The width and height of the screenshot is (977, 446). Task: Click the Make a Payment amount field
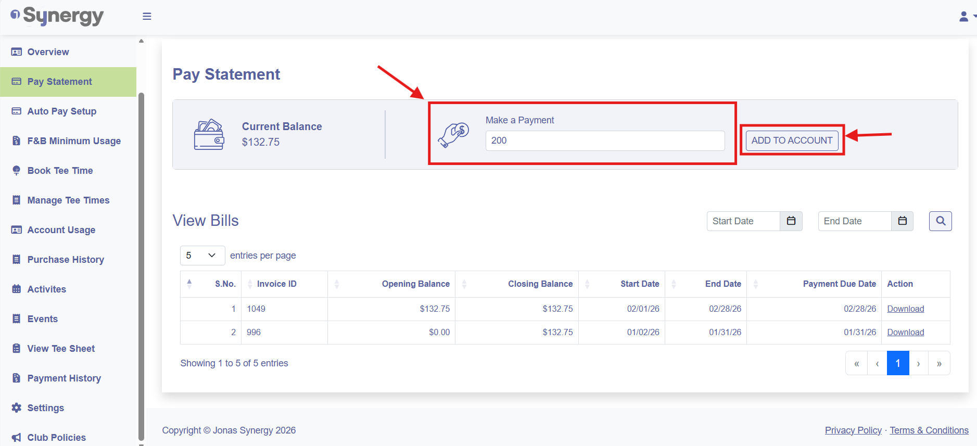coord(604,141)
